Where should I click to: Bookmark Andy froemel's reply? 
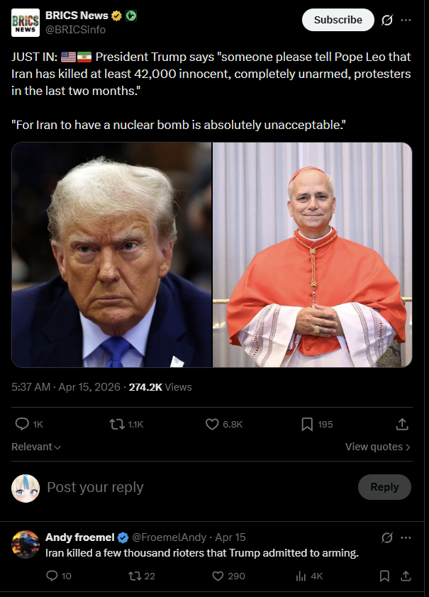384,576
